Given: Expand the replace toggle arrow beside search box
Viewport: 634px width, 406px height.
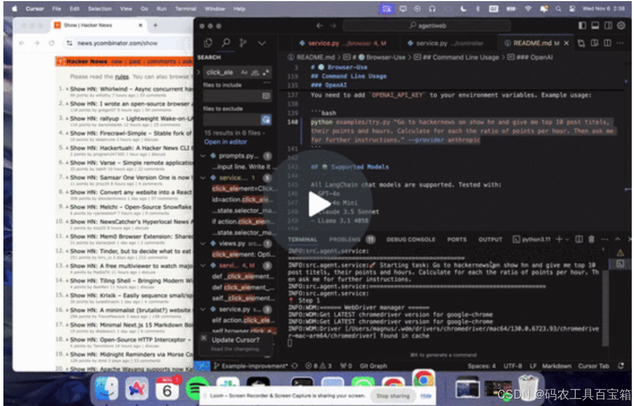Looking at the screenshot, I should pos(199,72).
